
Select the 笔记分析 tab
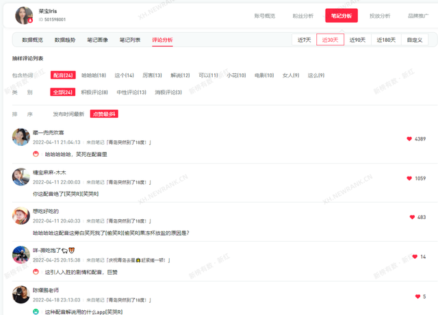(342, 16)
